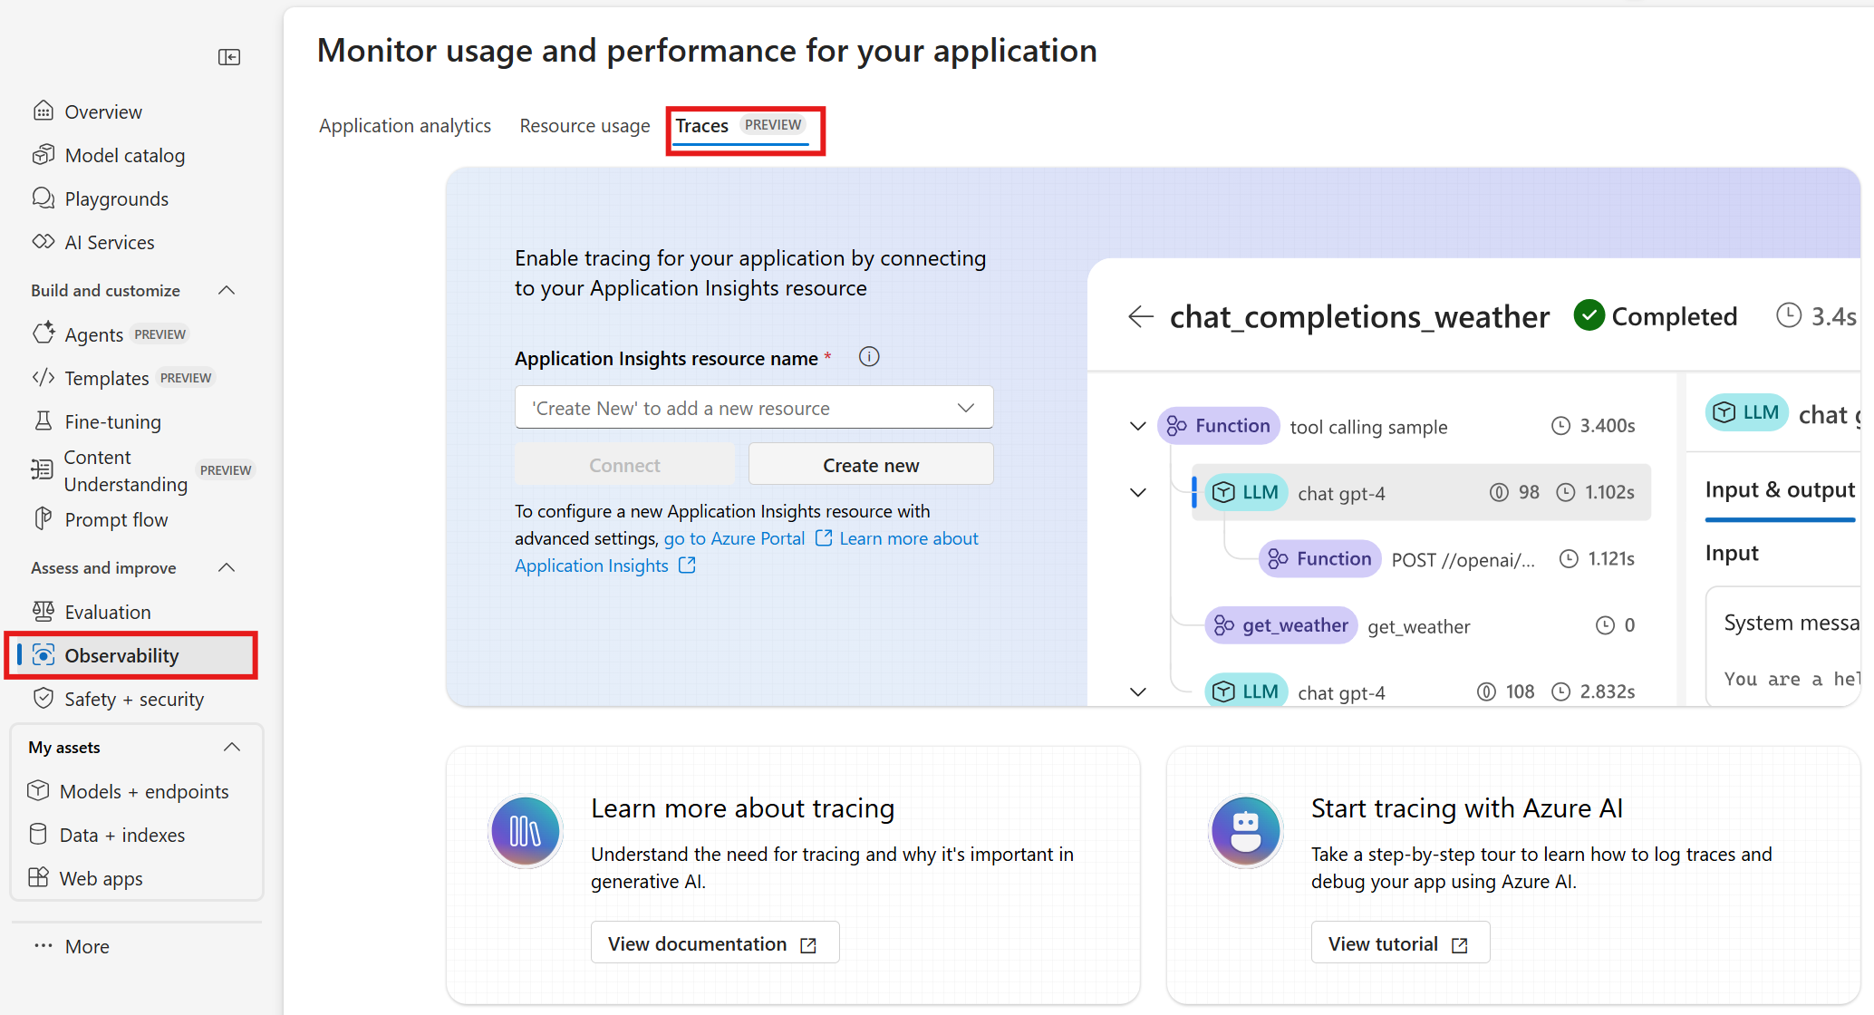The height and width of the screenshot is (1015, 1874).
Task: Click the System message input box
Action: tap(1782, 646)
